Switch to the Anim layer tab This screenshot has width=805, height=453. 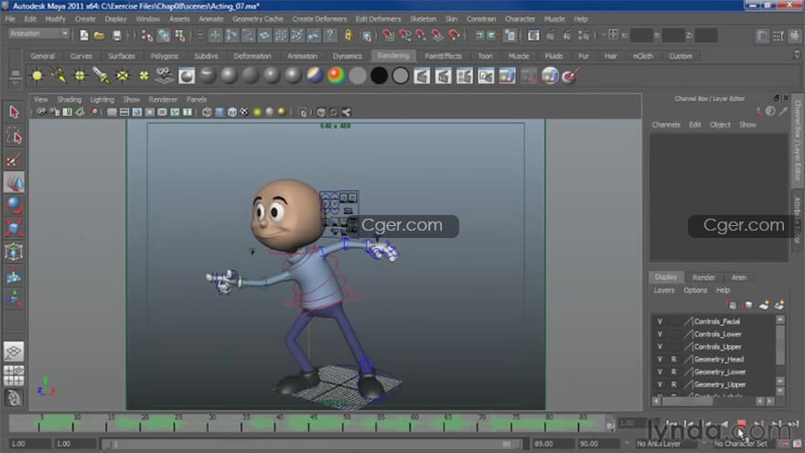738,277
